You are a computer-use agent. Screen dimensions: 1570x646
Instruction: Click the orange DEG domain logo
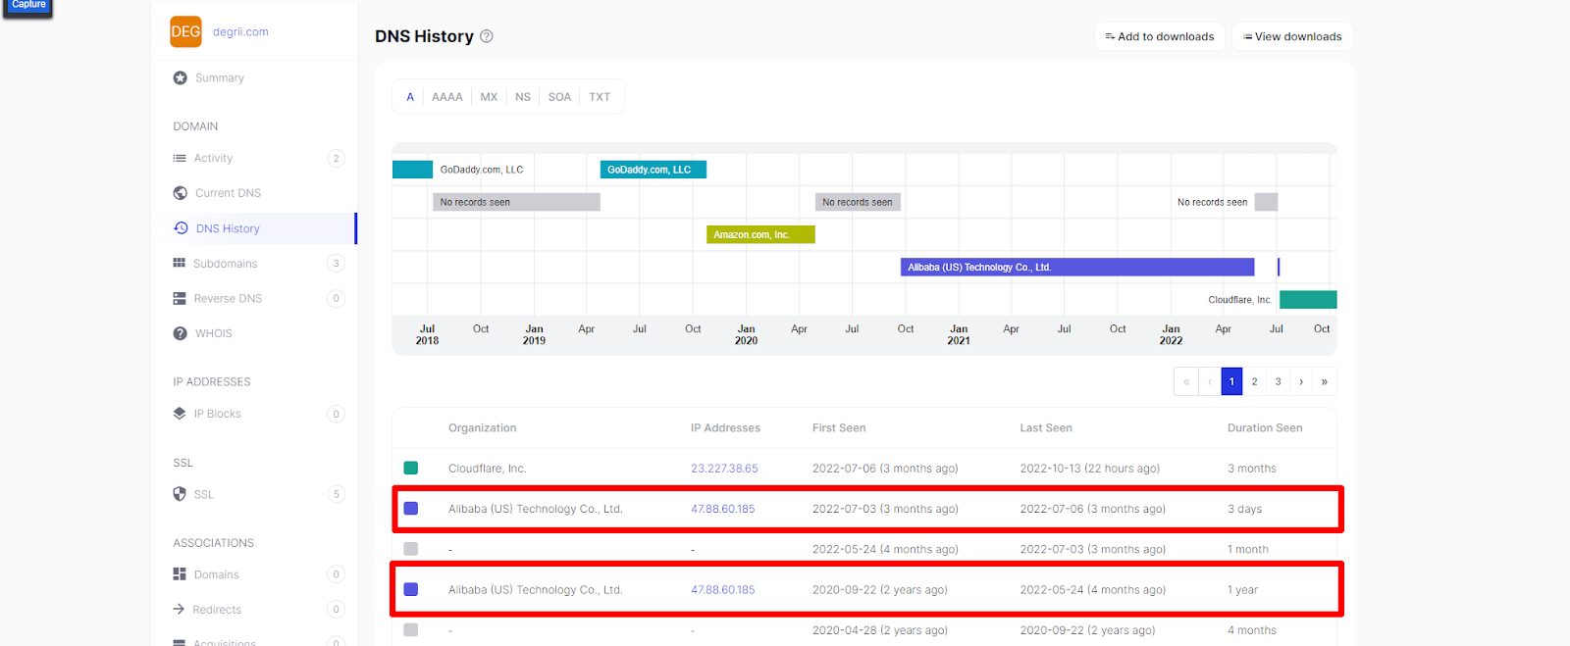185,31
